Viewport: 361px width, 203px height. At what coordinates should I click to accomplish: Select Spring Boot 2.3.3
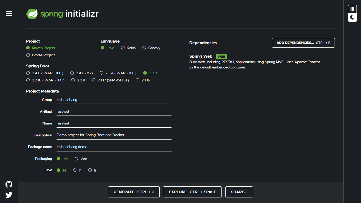[x=150, y=73]
